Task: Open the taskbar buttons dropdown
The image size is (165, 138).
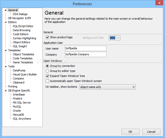Action: [x=107, y=87]
